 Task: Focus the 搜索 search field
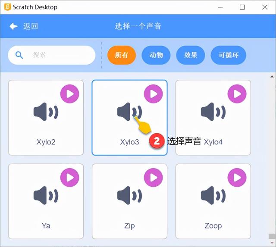coord(52,55)
